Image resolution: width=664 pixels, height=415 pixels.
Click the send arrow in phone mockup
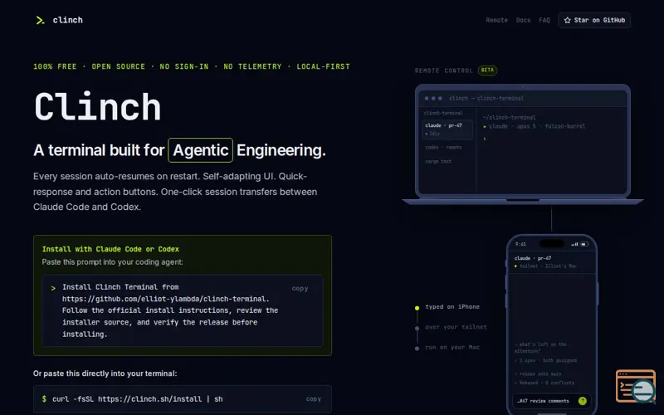583,401
